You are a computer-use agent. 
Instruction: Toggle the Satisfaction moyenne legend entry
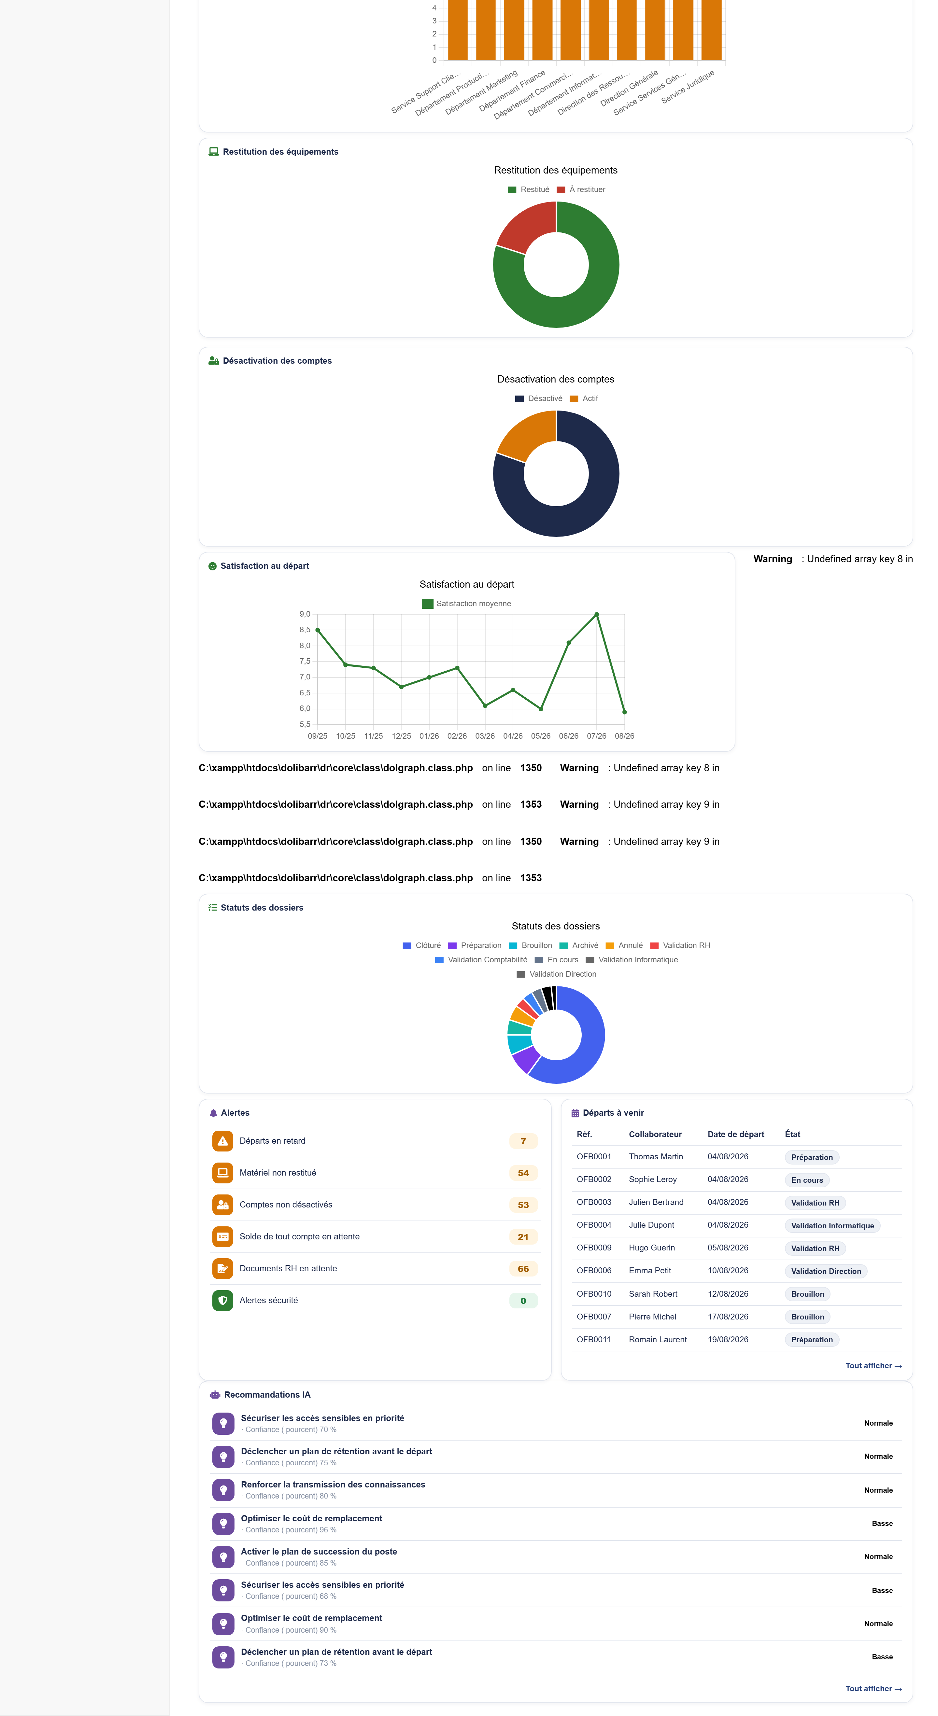(467, 604)
